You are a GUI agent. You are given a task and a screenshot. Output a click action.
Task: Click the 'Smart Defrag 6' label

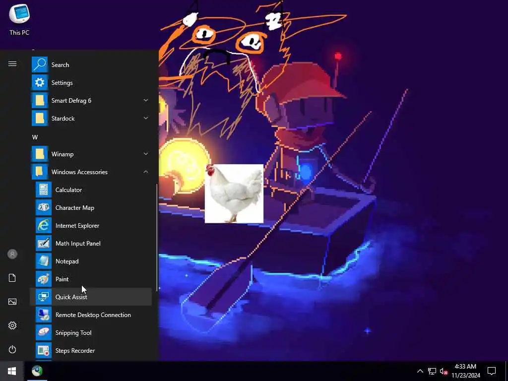[71, 101]
